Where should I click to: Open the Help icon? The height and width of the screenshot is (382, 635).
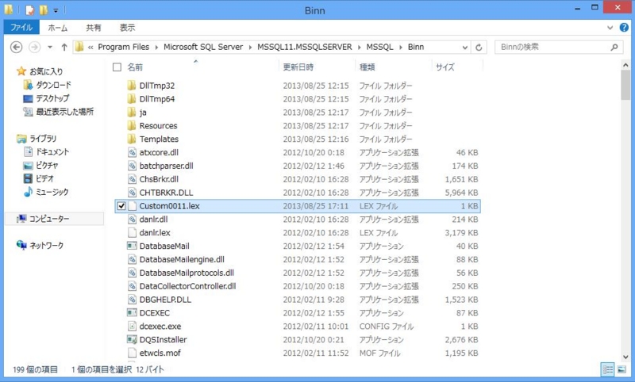tap(624, 28)
